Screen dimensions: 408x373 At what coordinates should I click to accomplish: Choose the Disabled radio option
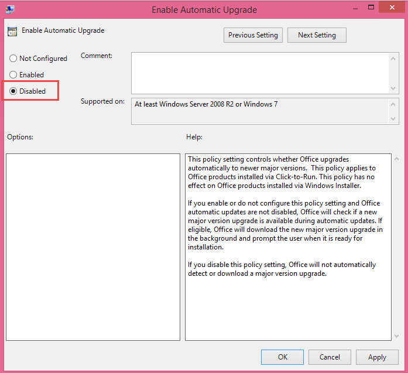[13, 91]
